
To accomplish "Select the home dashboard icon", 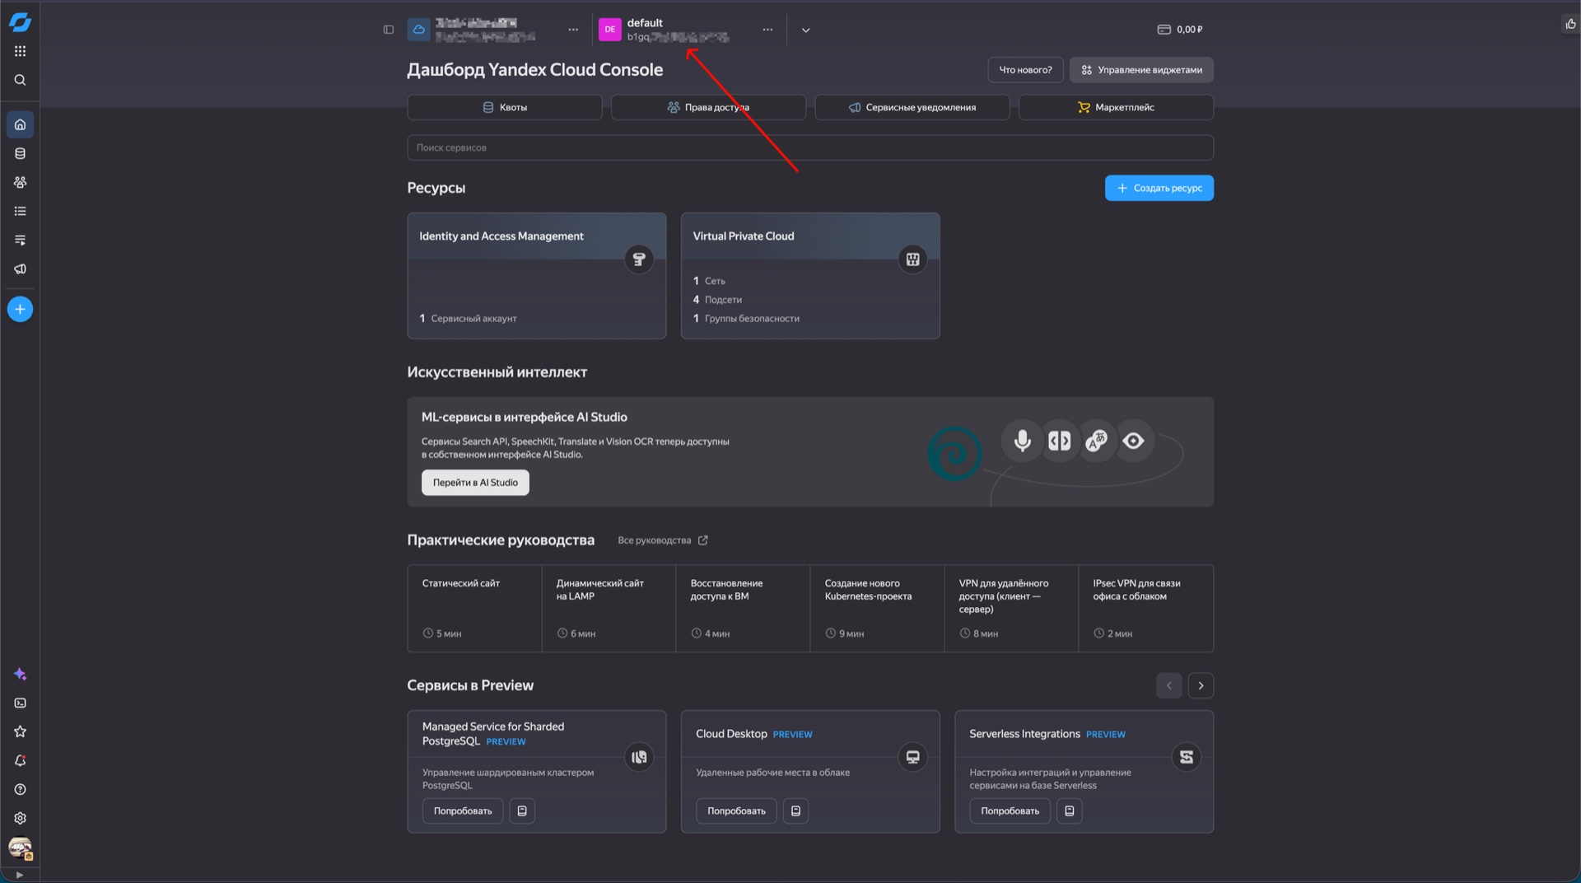I will point(21,124).
